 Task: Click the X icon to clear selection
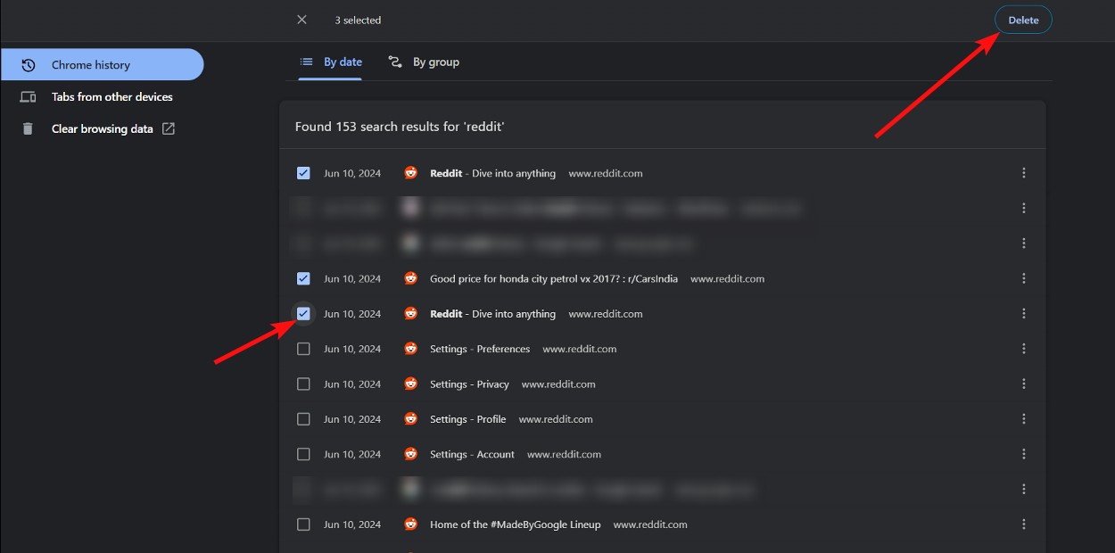coord(302,20)
